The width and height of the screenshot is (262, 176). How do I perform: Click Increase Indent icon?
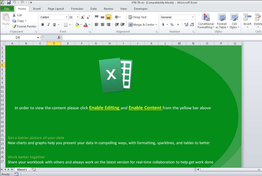[x=123, y=25]
